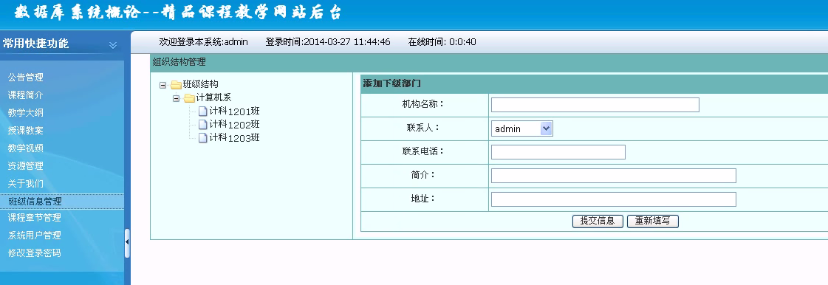Screen dimensions: 828x285
Task: Focus the 简介 input field
Action: [614, 176]
